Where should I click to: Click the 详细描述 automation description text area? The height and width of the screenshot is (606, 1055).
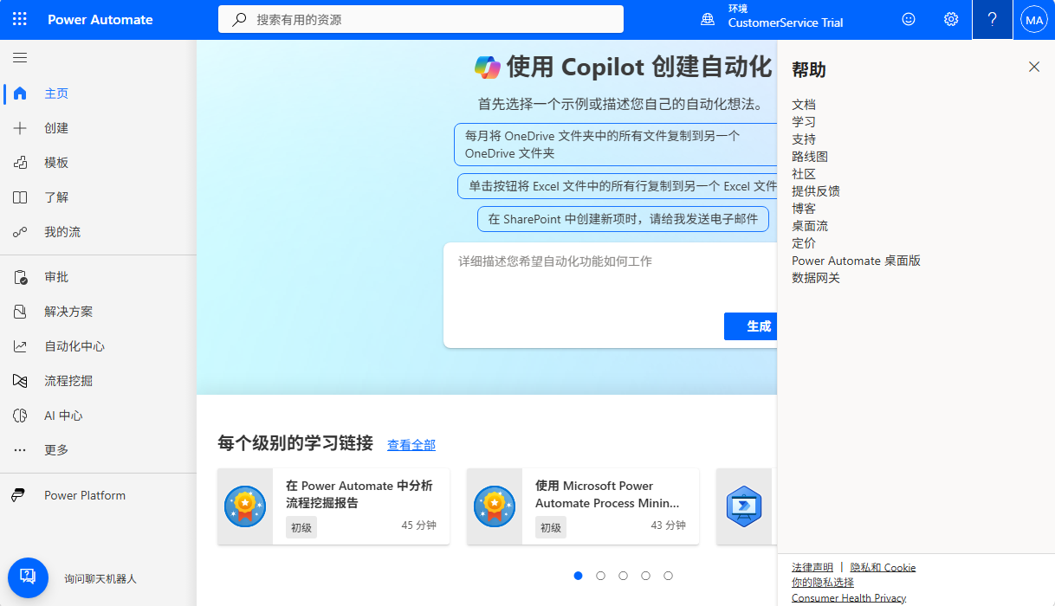[x=610, y=275]
